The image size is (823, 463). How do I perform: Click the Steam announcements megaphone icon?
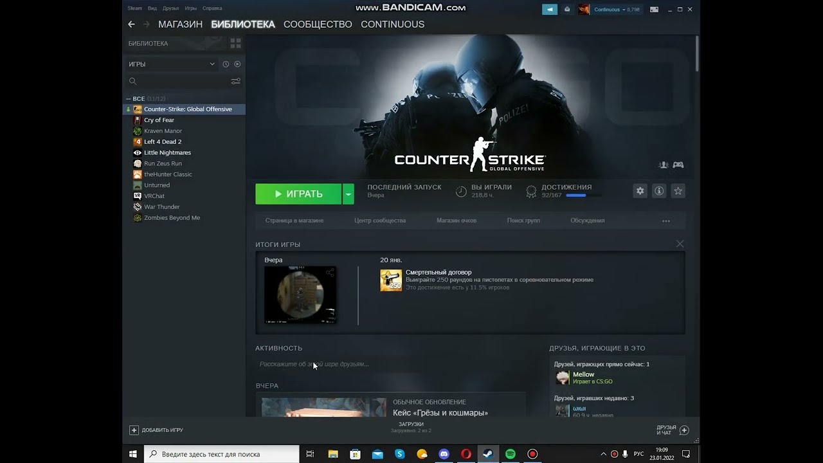(550, 10)
